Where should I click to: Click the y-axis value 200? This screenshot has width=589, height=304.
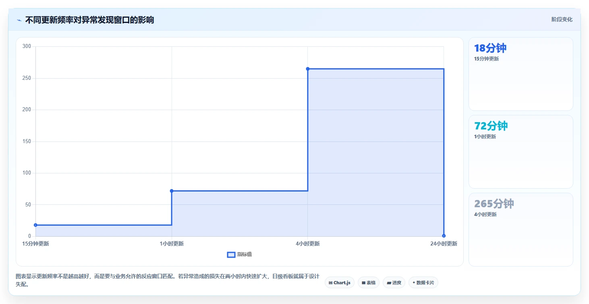(x=27, y=110)
